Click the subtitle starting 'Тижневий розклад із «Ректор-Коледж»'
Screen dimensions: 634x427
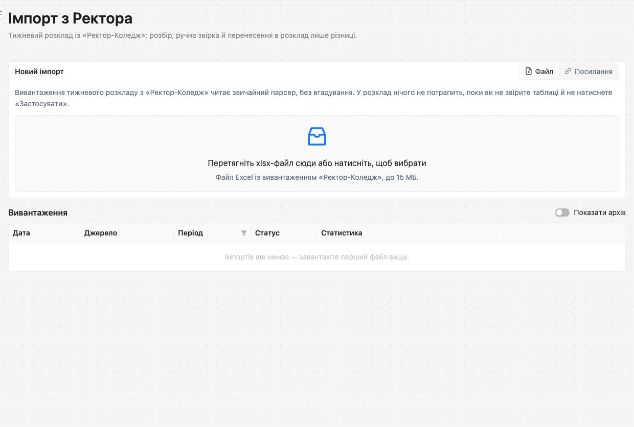183,35
